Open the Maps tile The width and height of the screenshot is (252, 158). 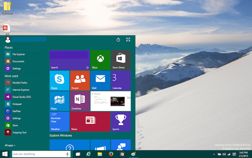59,101
